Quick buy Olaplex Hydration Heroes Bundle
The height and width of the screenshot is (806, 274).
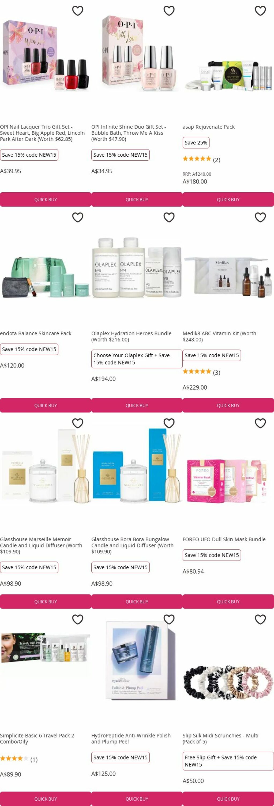coord(137,405)
